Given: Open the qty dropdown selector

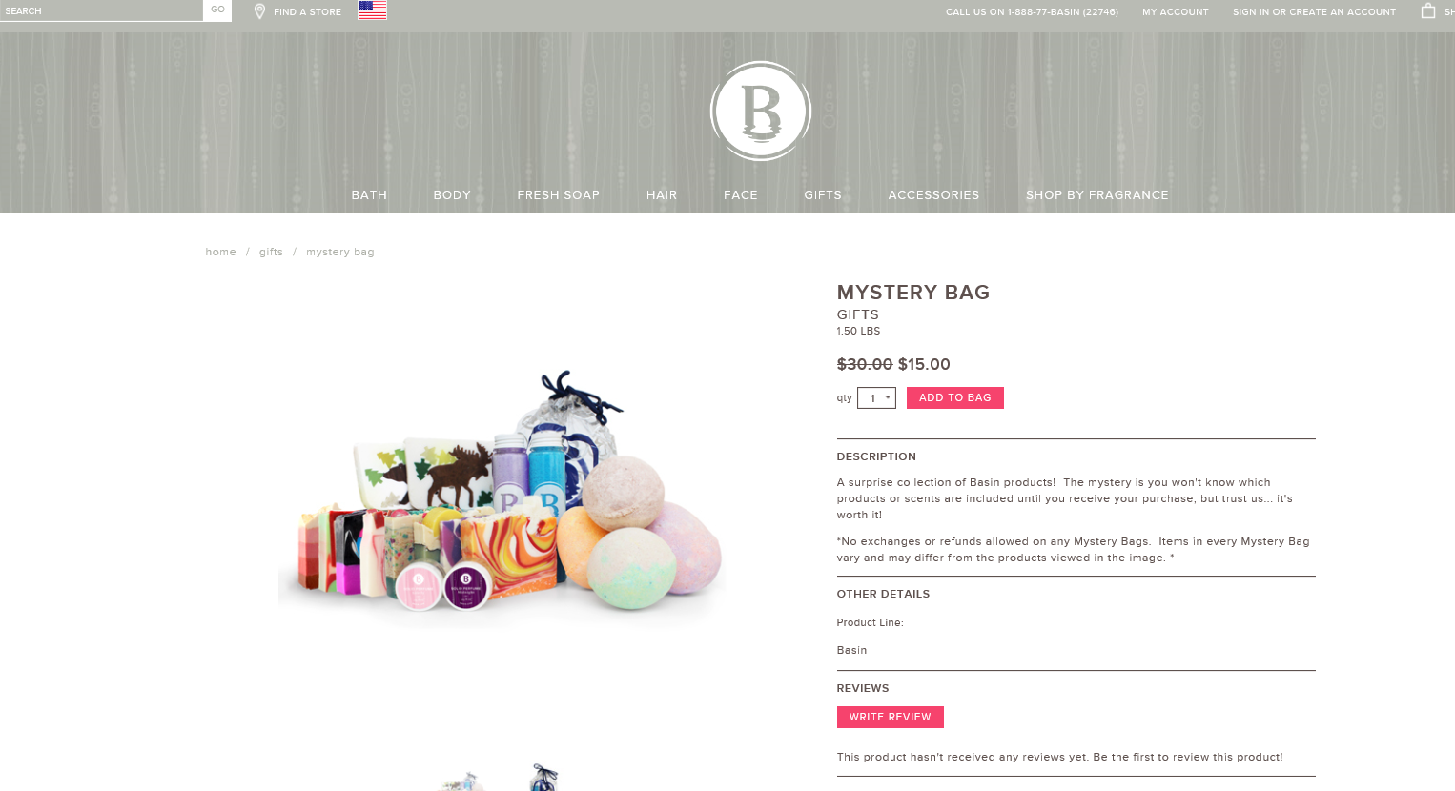Looking at the screenshot, I should point(876,398).
